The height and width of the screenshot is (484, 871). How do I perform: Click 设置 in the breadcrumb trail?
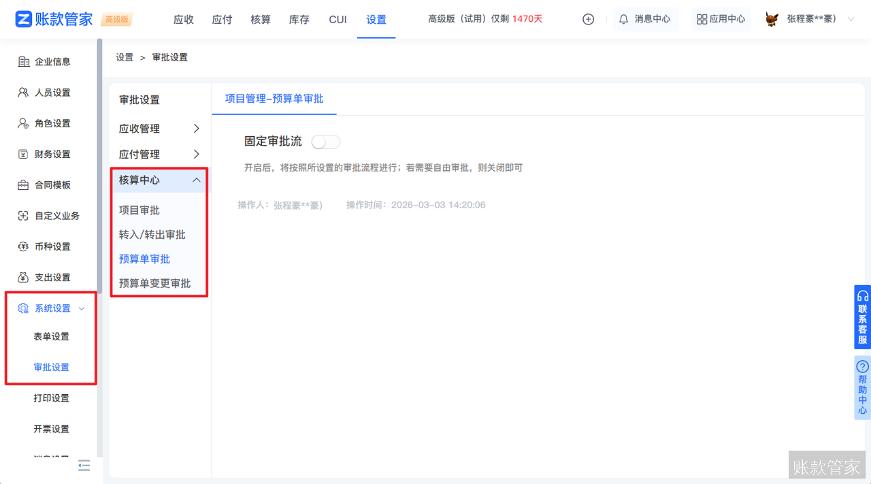click(125, 57)
